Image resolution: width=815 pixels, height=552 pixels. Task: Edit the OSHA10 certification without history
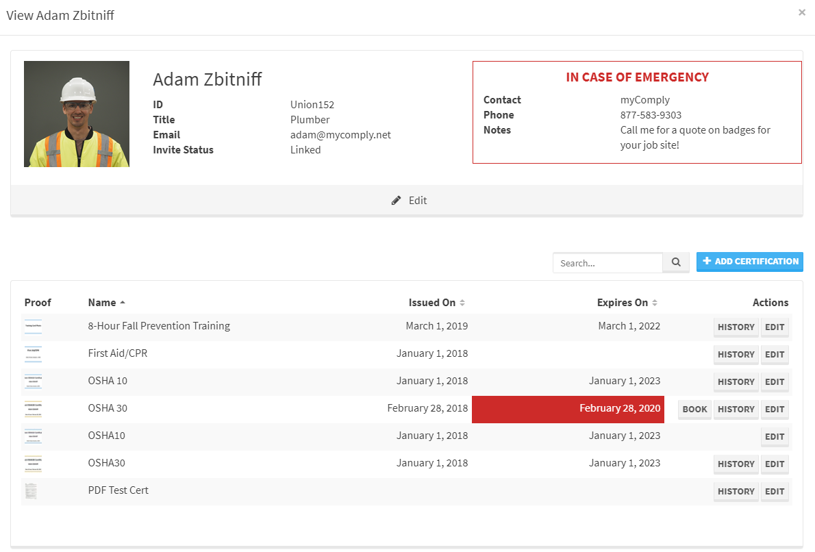coord(775,437)
